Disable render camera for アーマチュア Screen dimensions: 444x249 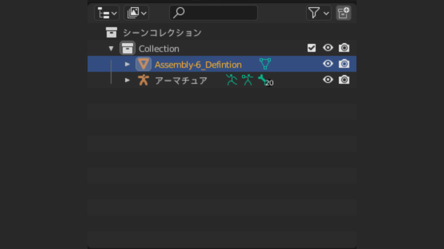tap(344, 80)
